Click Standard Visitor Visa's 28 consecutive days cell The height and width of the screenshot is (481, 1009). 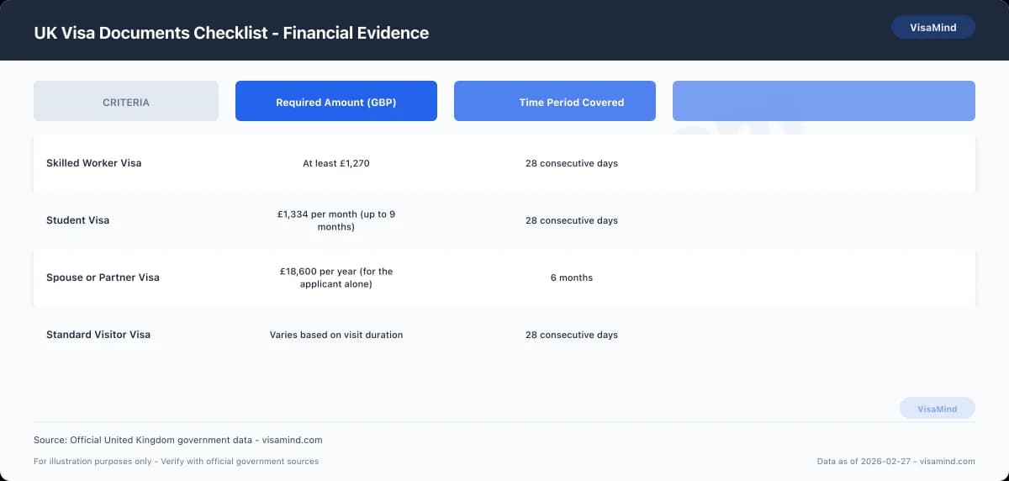(x=572, y=335)
